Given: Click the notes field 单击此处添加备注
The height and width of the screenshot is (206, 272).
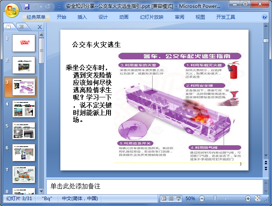Looking at the screenshot, I should 154,186.
